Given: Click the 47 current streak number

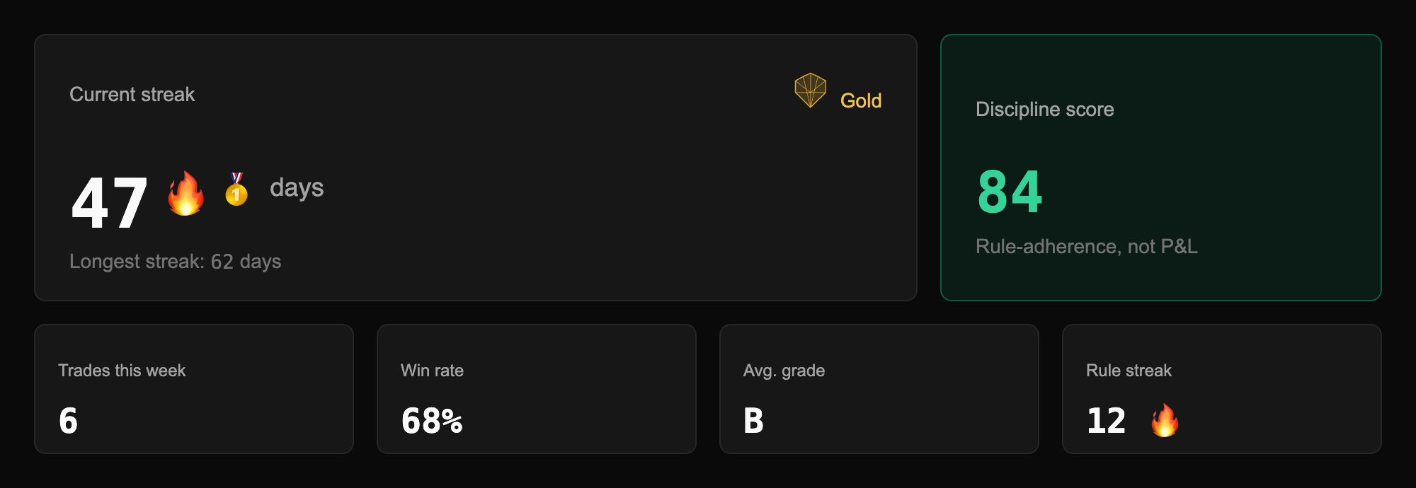Looking at the screenshot, I should 109,204.
